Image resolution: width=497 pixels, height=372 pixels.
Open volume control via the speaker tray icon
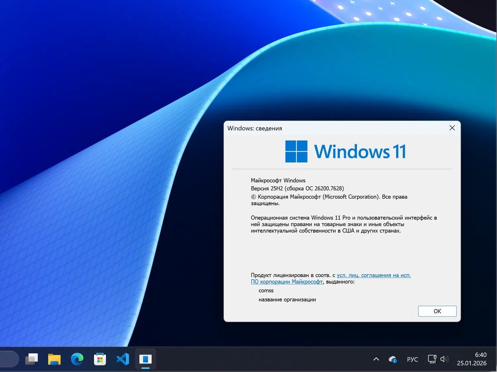(x=444, y=359)
